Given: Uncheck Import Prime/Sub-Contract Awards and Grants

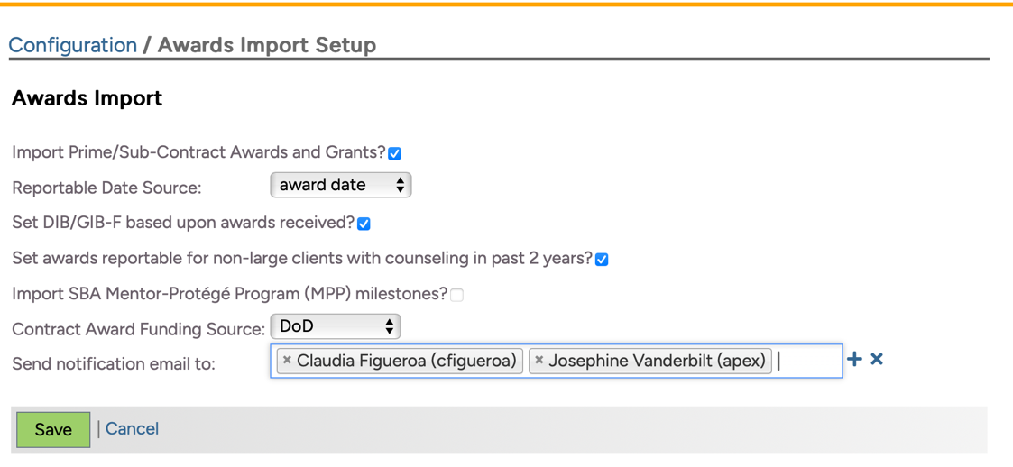Looking at the screenshot, I should coord(395,153).
